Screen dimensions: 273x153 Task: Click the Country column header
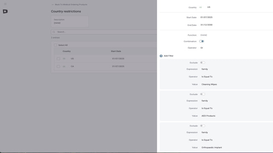pyautogui.click(x=67, y=51)
